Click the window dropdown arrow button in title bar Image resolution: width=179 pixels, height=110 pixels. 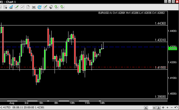click(166, 2)
